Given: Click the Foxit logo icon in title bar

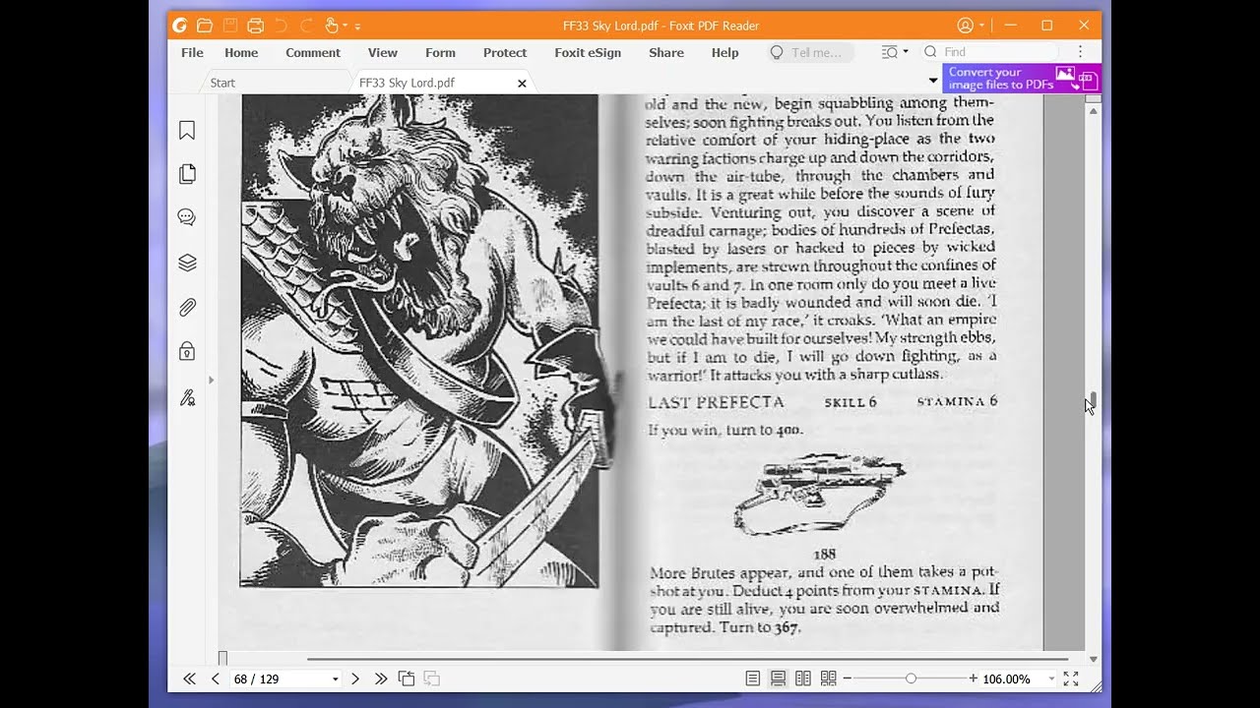Looking at the screenshot, I should click(179, 26).
